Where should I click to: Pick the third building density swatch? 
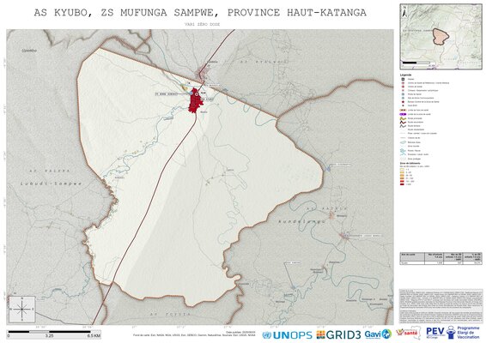tap(403, 175)
